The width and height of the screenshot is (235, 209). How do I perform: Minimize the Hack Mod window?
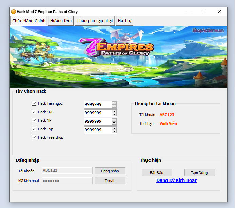tap(189, 12)
